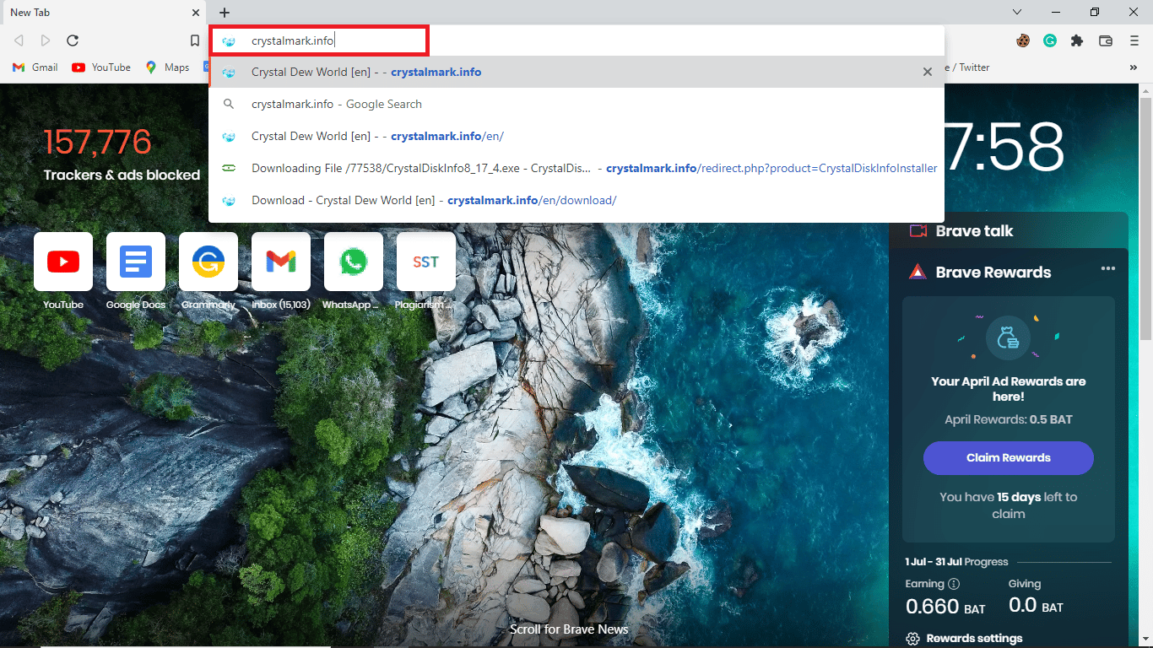The image size is (1153, 648).
Task: Open the YouTube shortcut tile
Action: [x=63, y=262]
